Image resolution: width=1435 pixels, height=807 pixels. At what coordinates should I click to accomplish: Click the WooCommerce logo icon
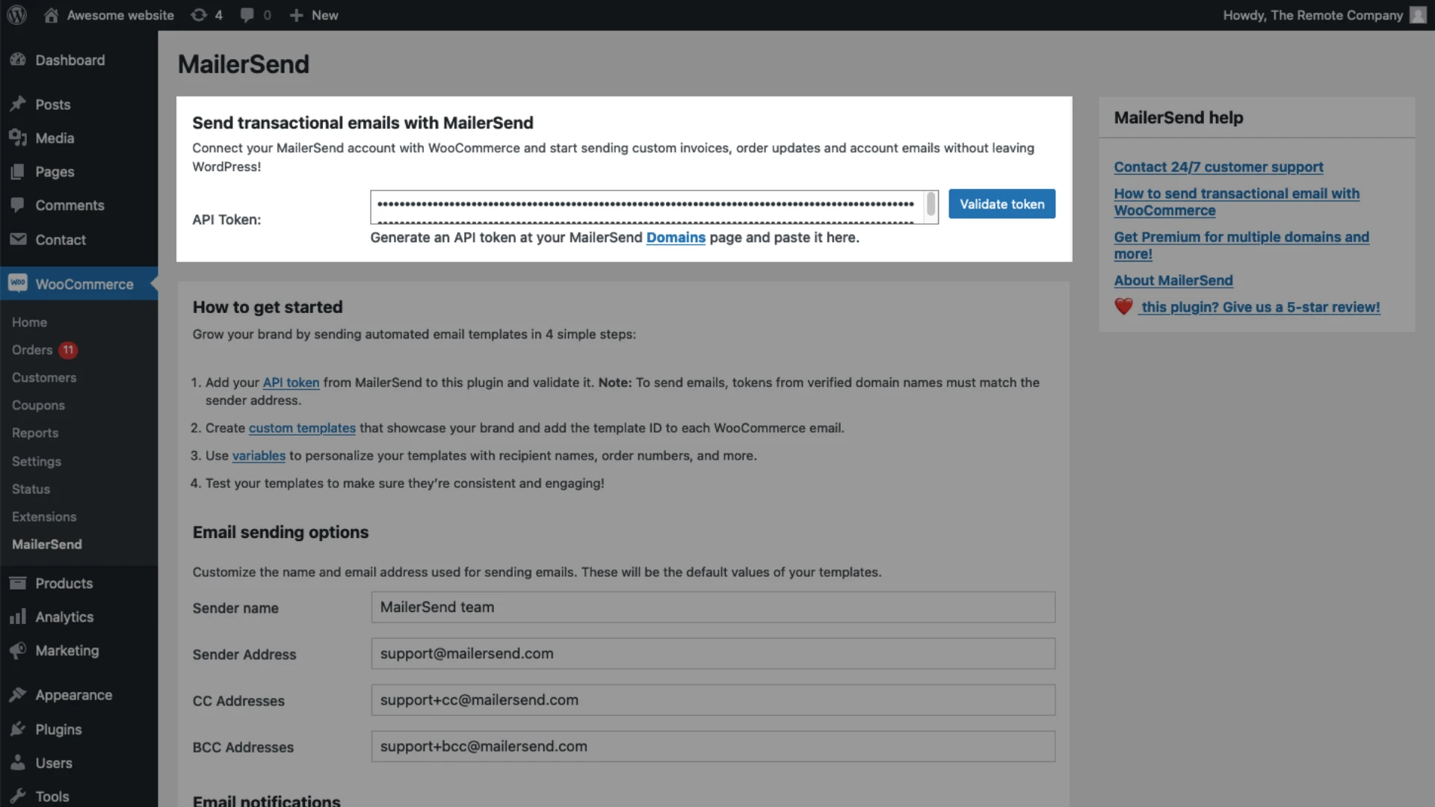tap(18, 283)
